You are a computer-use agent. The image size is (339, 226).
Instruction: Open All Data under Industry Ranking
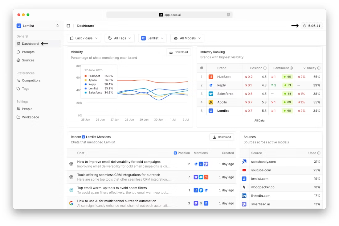point(259,120)
